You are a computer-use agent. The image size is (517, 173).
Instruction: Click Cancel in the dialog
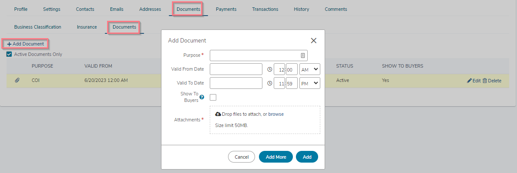pyautogui.click(x=242, y=157)
